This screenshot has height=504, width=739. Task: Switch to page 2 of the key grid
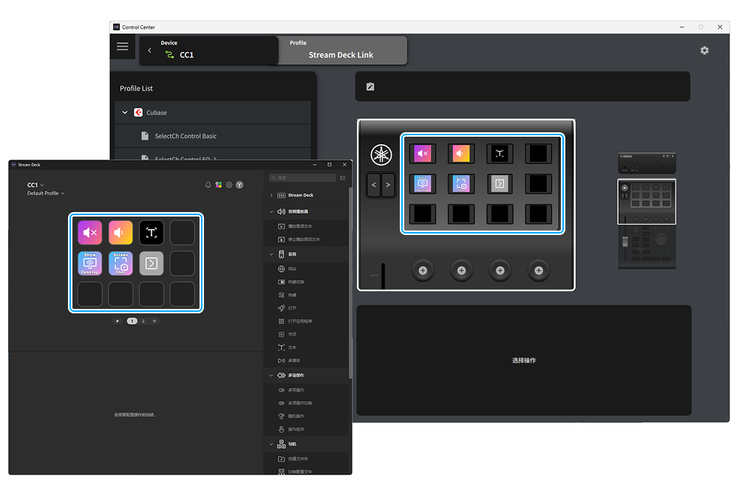coord(143,321)
